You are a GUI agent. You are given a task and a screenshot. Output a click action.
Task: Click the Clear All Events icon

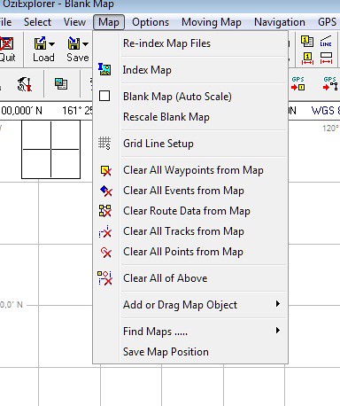click(105, 191)
